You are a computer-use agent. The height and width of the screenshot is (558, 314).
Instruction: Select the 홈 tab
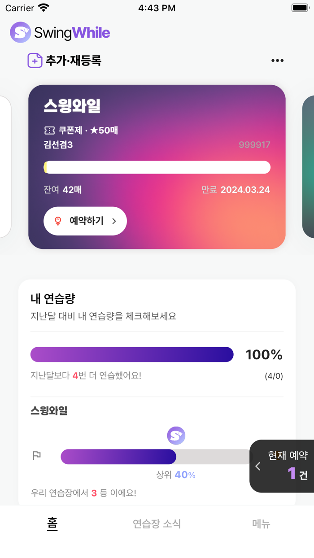click(x=52, y=524)
